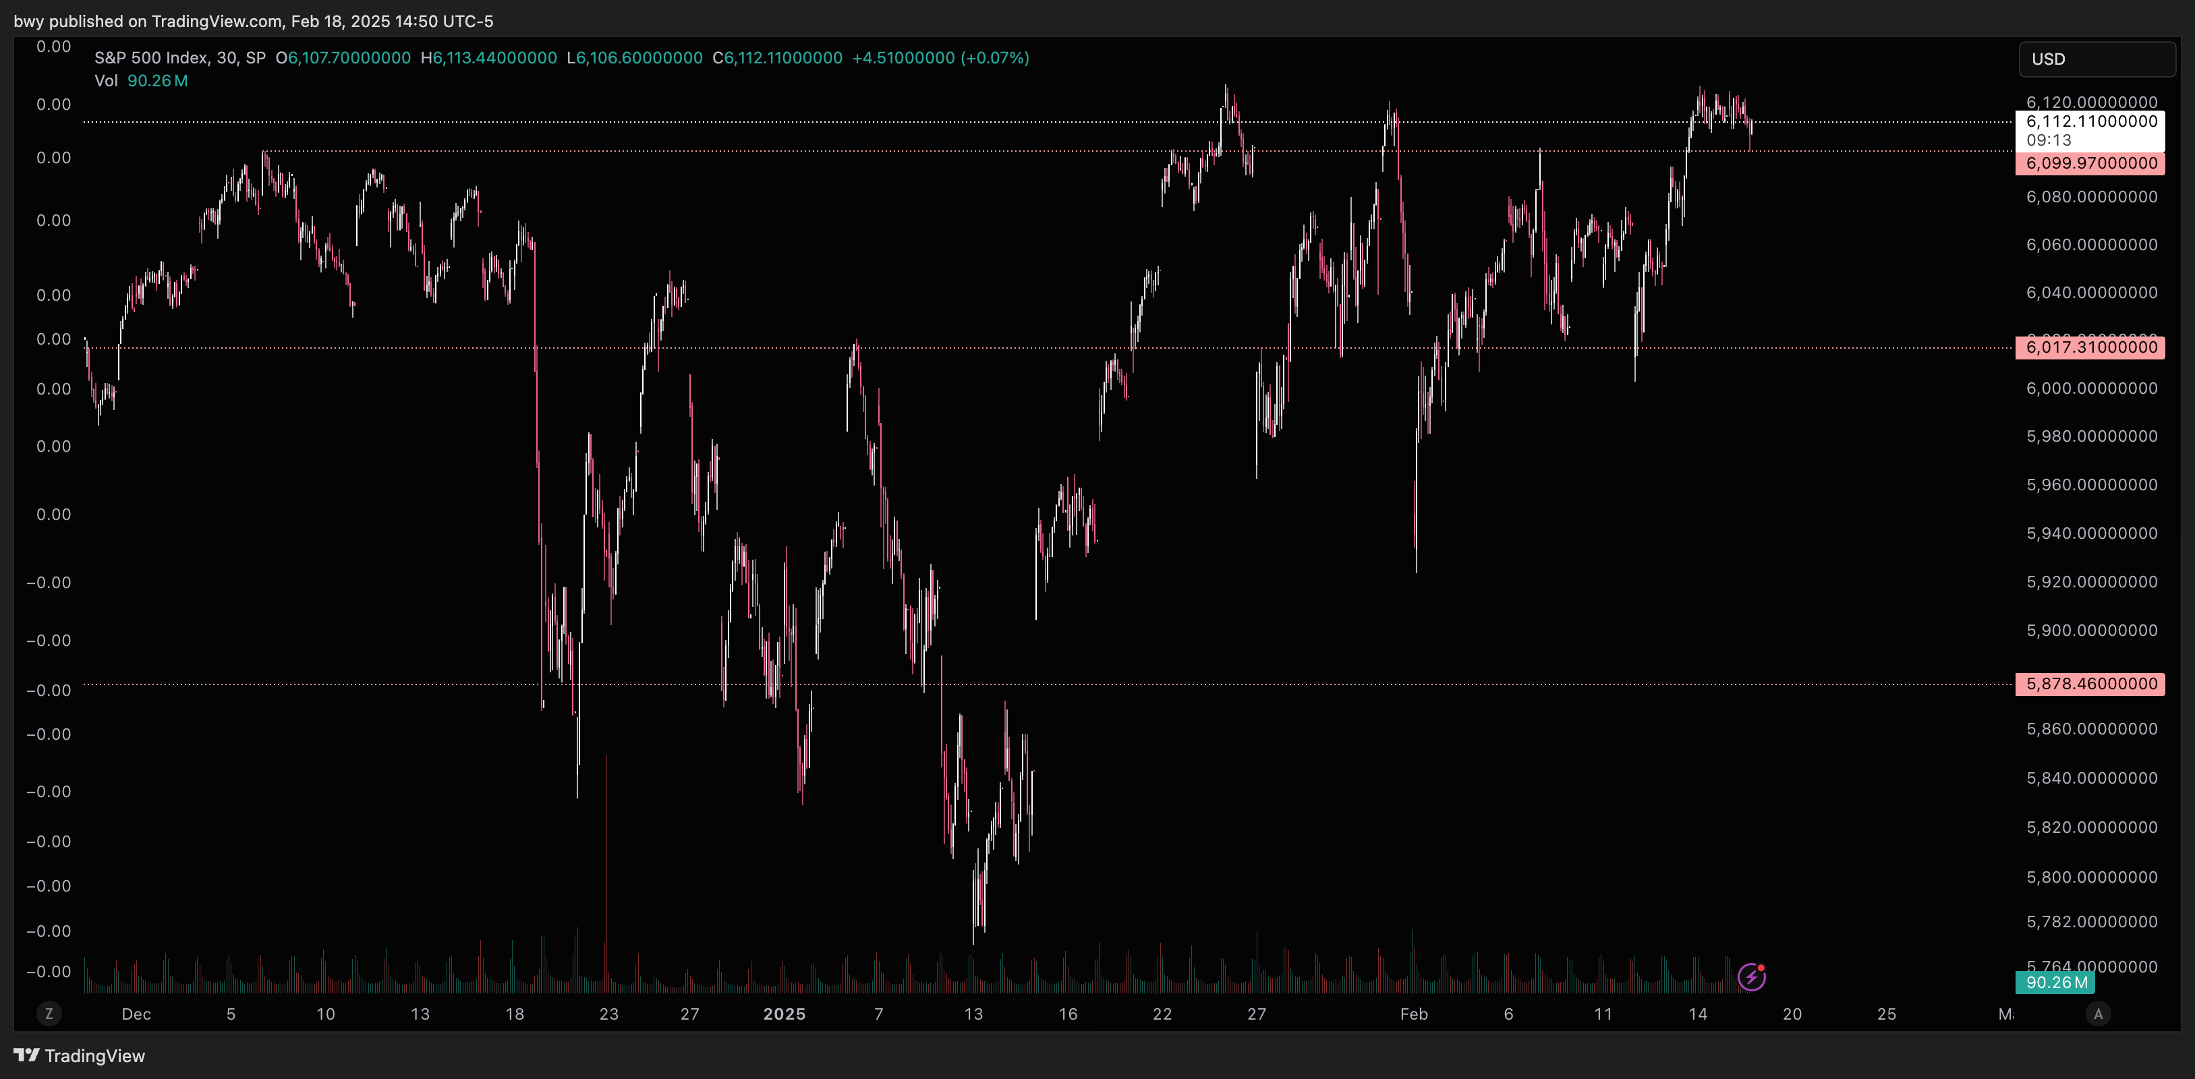Click the 2025 label on the time axis

pyautogui.click(x=785, y=1014)
